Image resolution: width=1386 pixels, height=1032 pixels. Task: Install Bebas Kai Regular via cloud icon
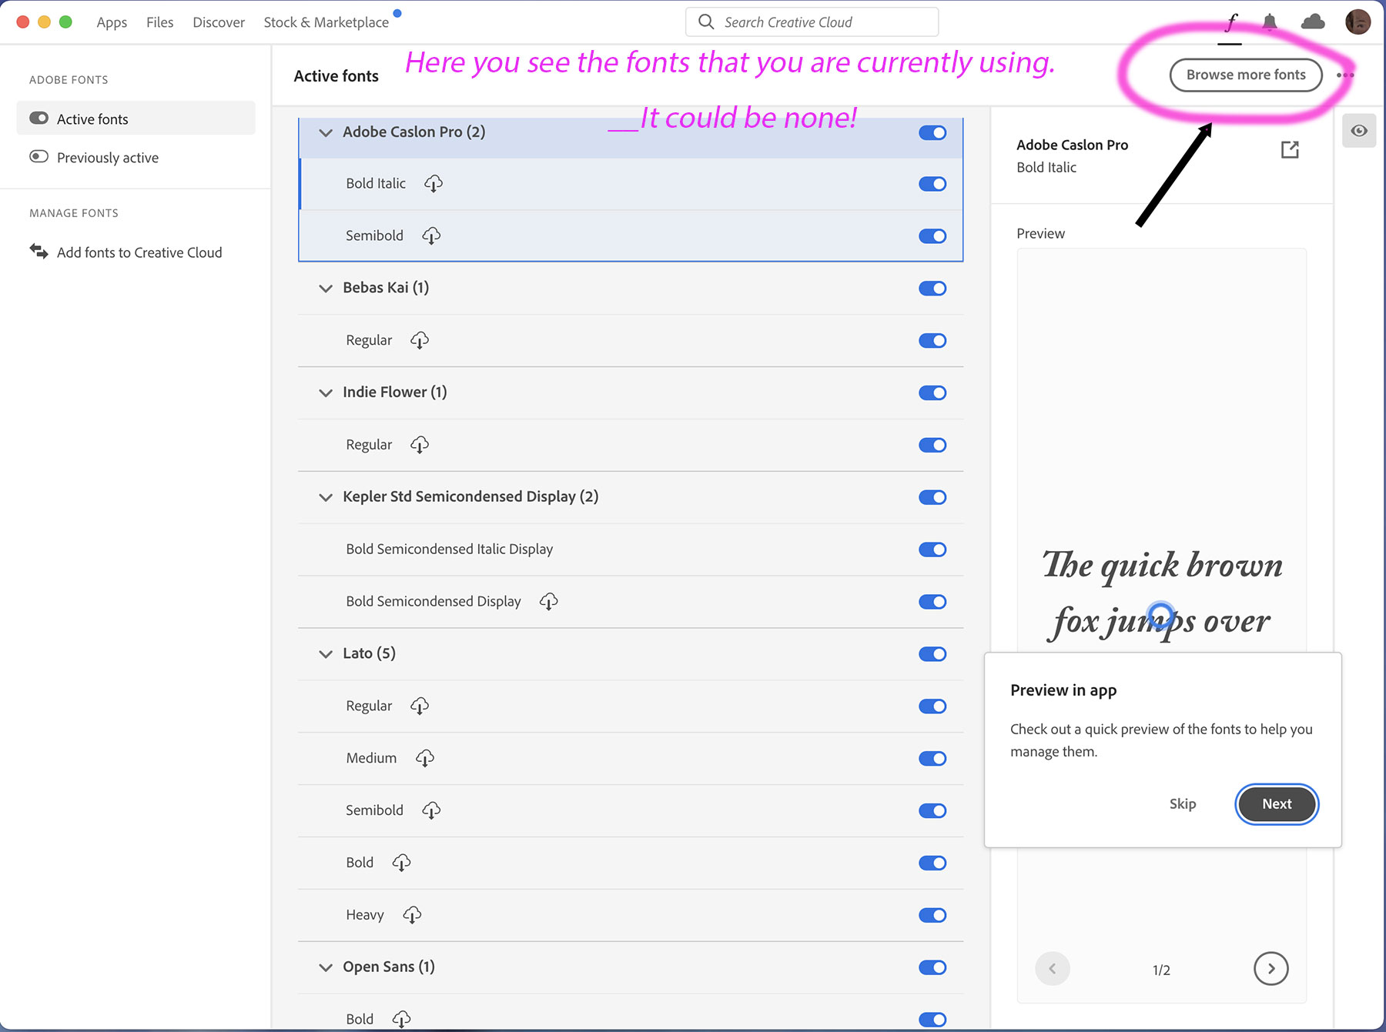pyautogui.click(x=420, y=340)
